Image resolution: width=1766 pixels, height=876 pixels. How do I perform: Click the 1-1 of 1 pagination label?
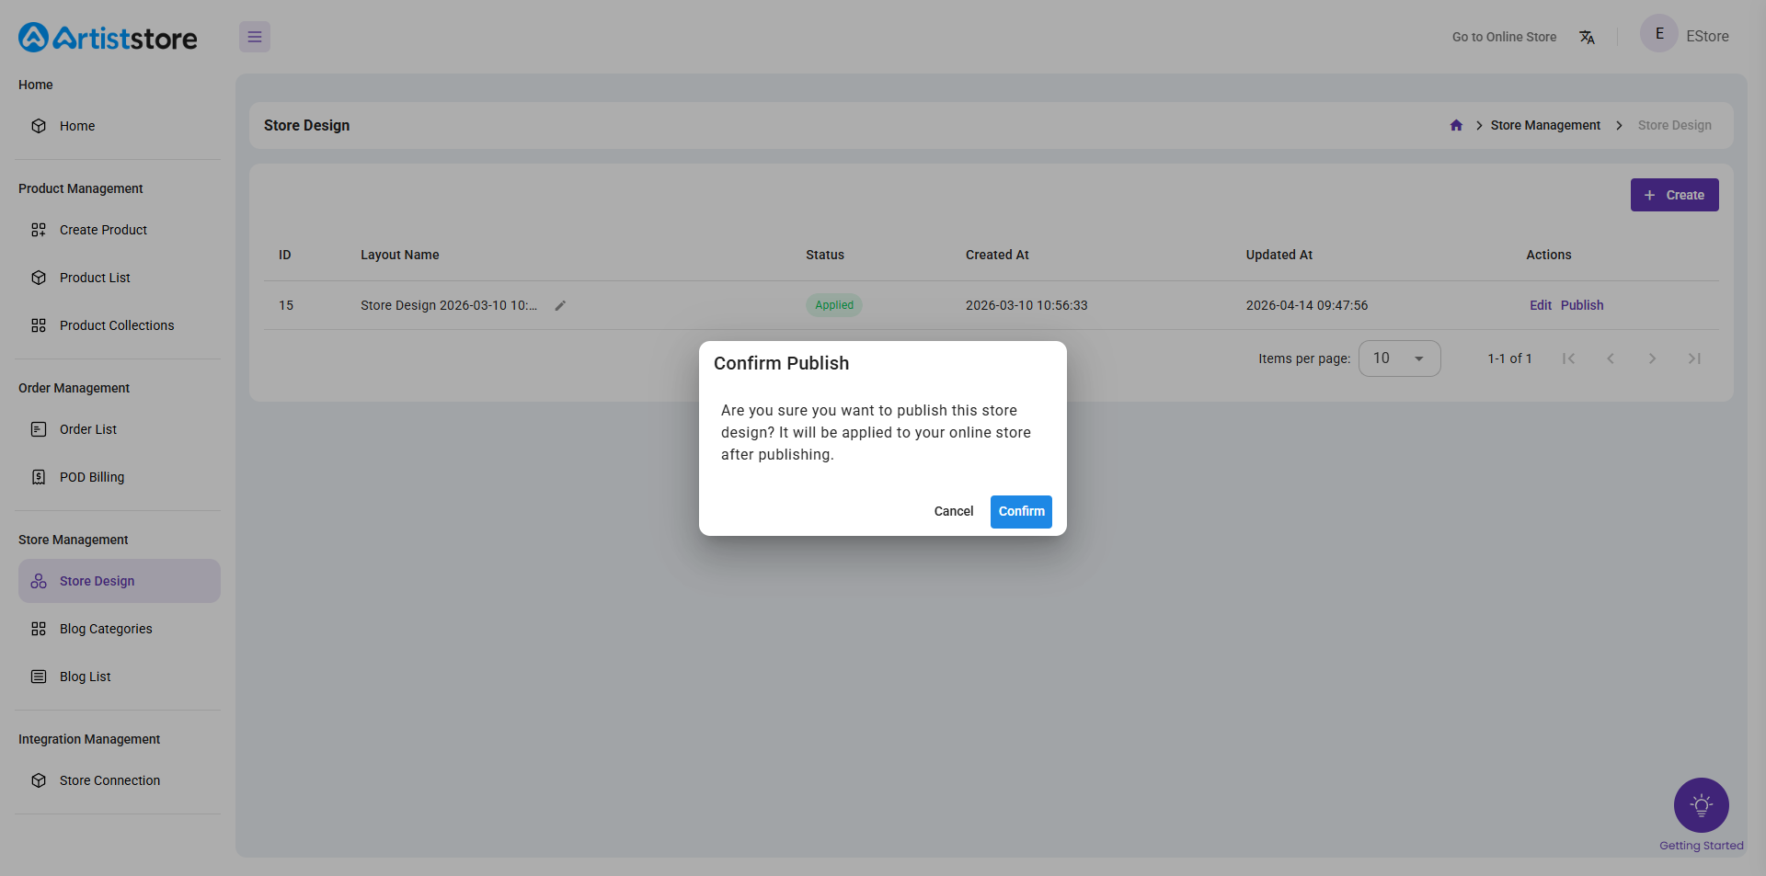1509,358
